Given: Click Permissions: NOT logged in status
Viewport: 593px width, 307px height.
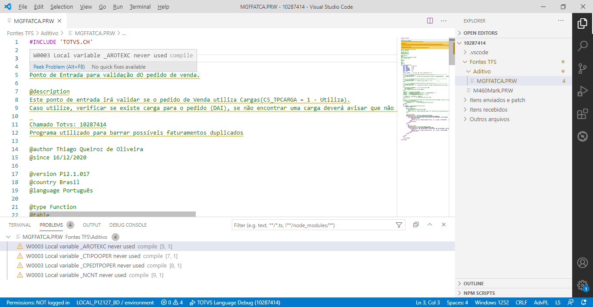Looking at the screenshot, I should [38, 303].
